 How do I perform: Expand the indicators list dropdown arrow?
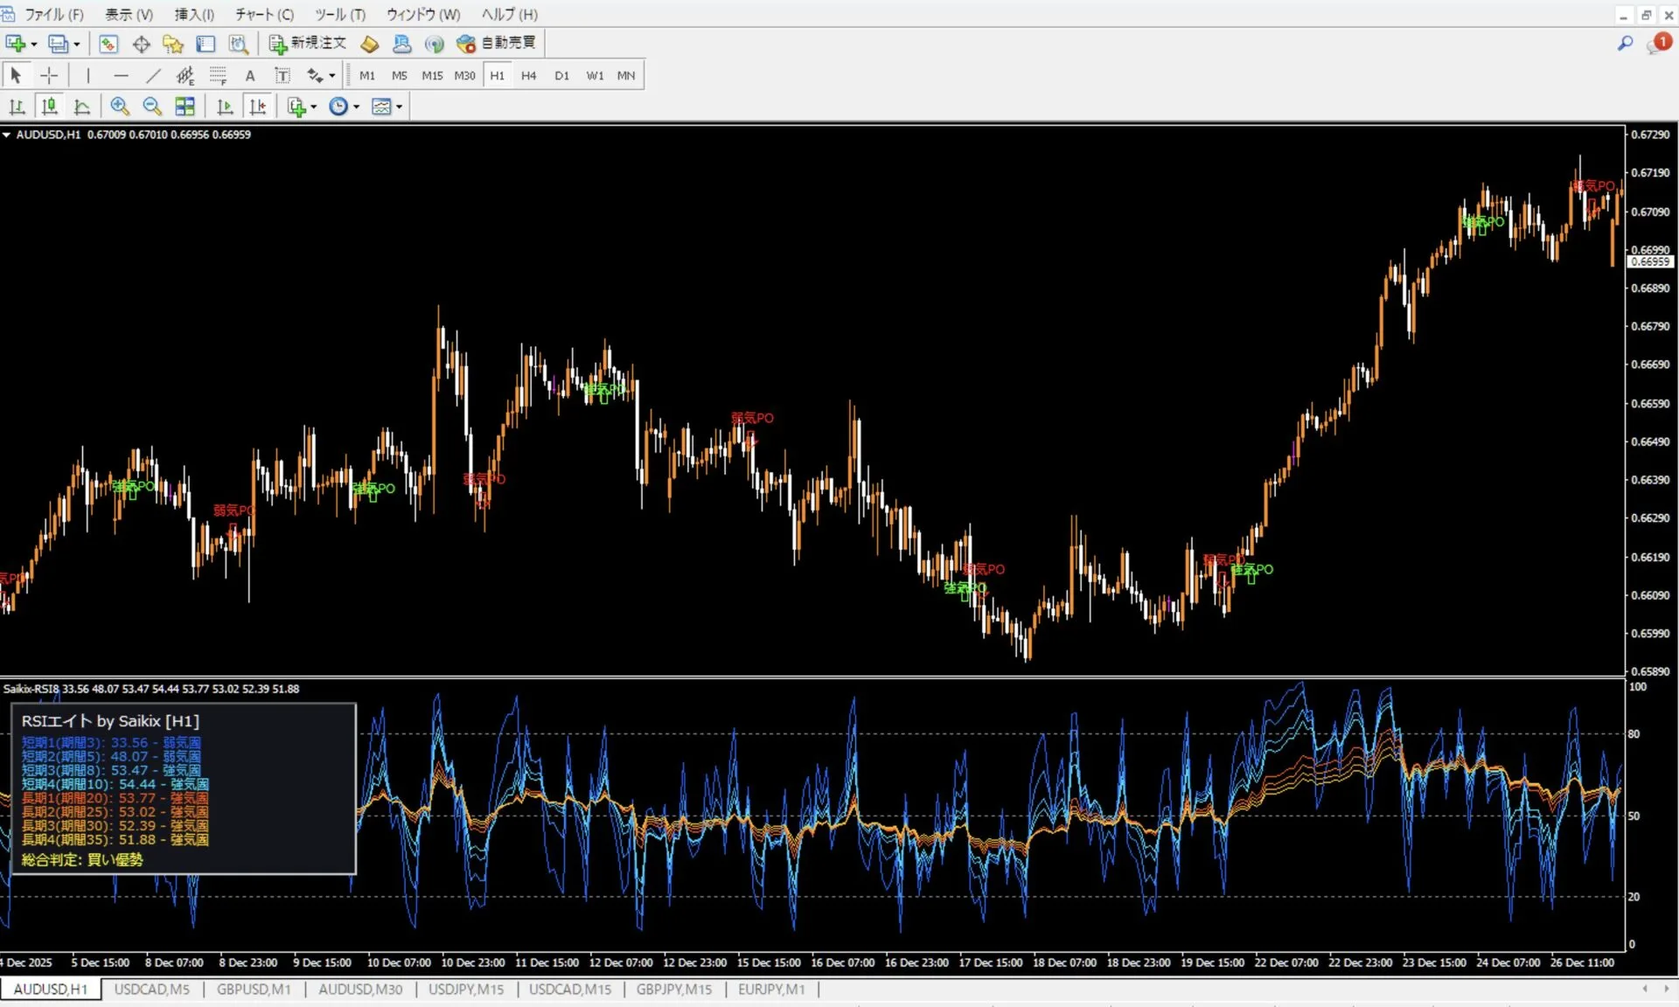(x=314, y=108)
